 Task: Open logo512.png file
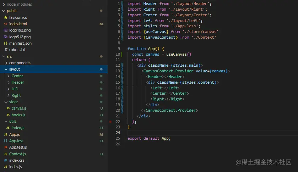tap(20, 37)
